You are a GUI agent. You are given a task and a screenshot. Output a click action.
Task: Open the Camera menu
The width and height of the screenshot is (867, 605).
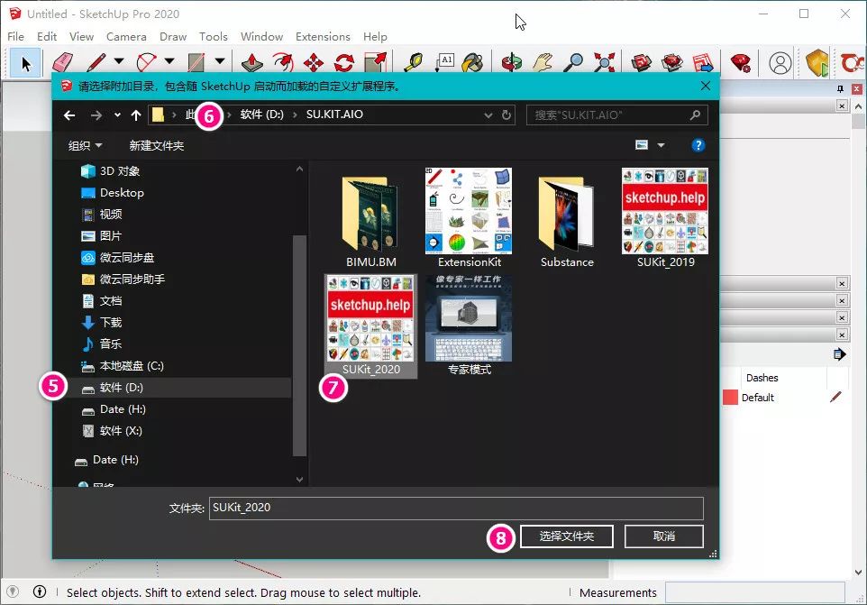[126, 36]
